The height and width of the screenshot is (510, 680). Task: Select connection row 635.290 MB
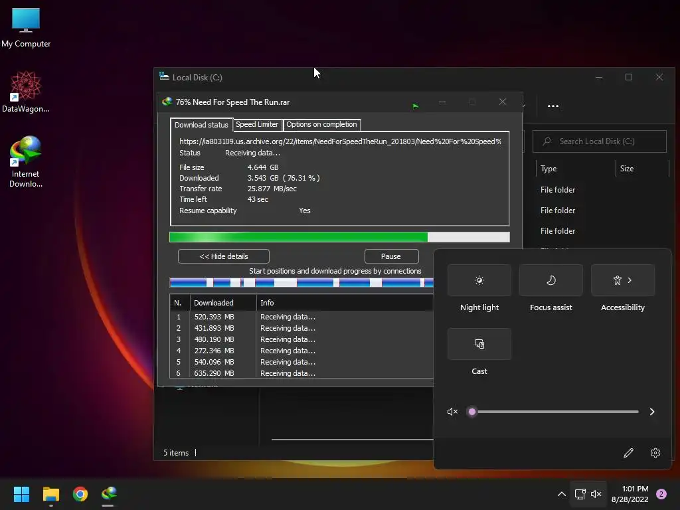pyautogui.click(x=301, y=373)
